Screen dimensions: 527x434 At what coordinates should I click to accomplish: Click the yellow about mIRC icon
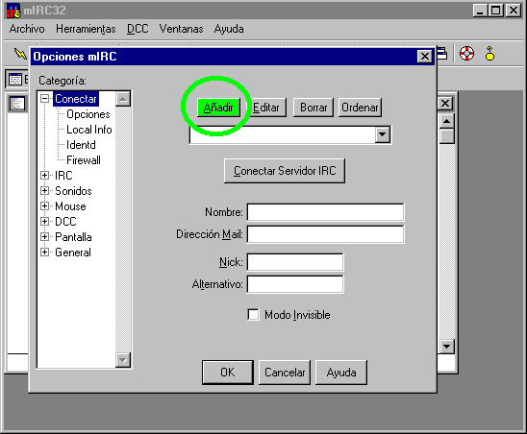point(489,54)
